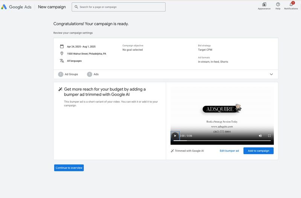Click the calendar icon beside campaign dates

[62, 46]
